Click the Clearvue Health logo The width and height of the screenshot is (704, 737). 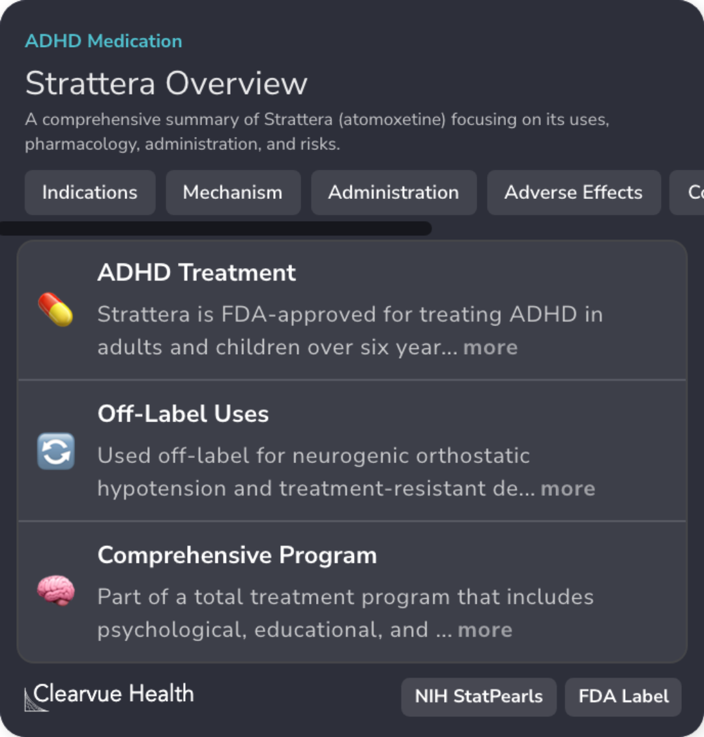pyautogui.click(x=110, y=695)
